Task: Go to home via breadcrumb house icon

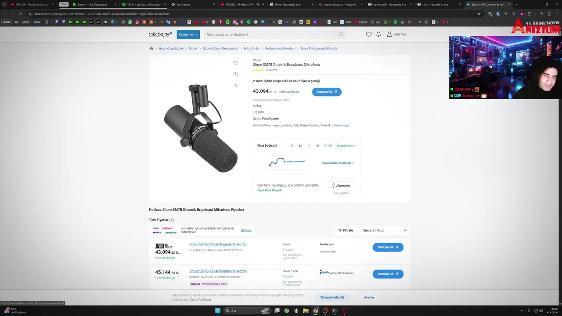Action: tap(151, 48)
